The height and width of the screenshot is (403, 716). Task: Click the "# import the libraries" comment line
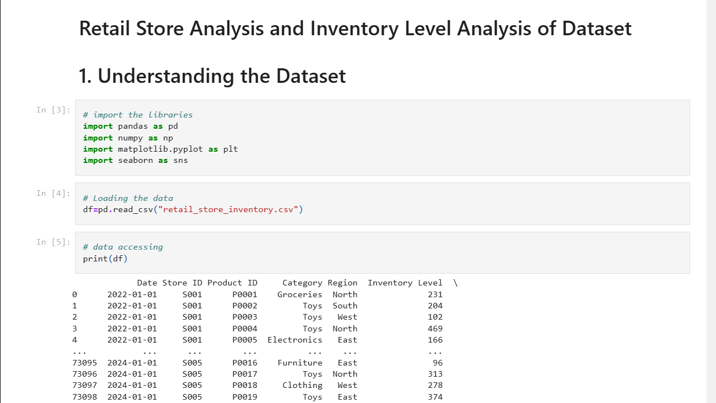click(137, 115)
